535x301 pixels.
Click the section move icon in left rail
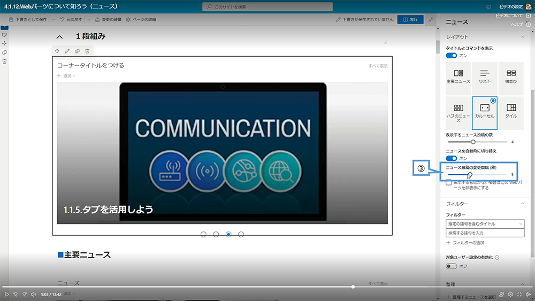tap(4, 43)
